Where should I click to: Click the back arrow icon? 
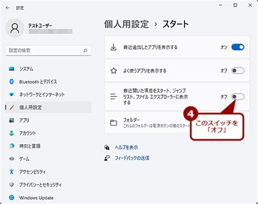8,8
